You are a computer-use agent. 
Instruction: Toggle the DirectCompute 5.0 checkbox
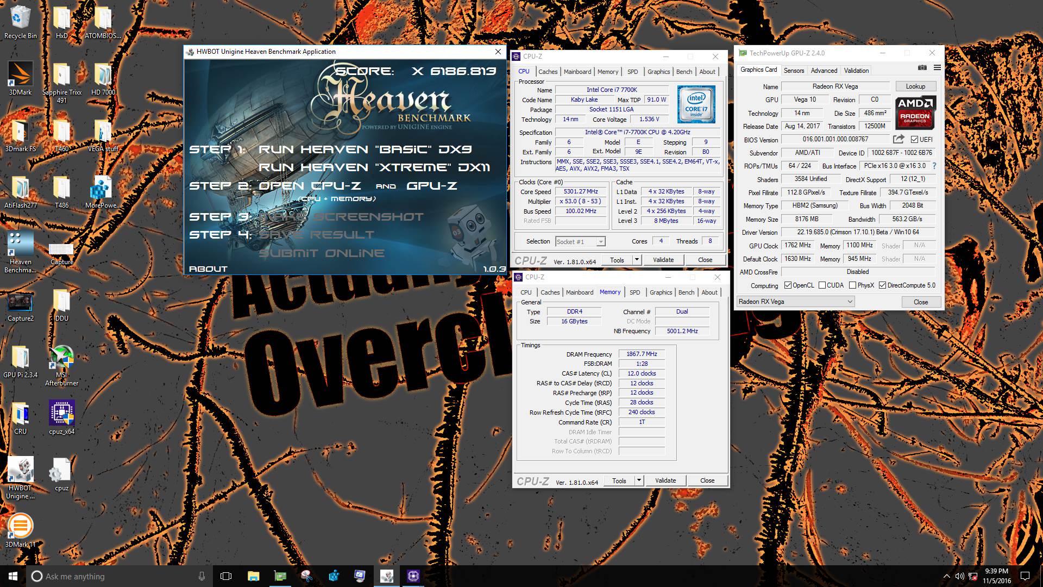(882, 285)
